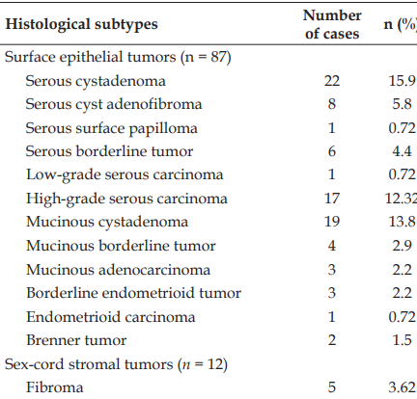Click Sex-cord stromal tumors group heading
This screenshot has width=417, height=399.
[x=116, y=364]
